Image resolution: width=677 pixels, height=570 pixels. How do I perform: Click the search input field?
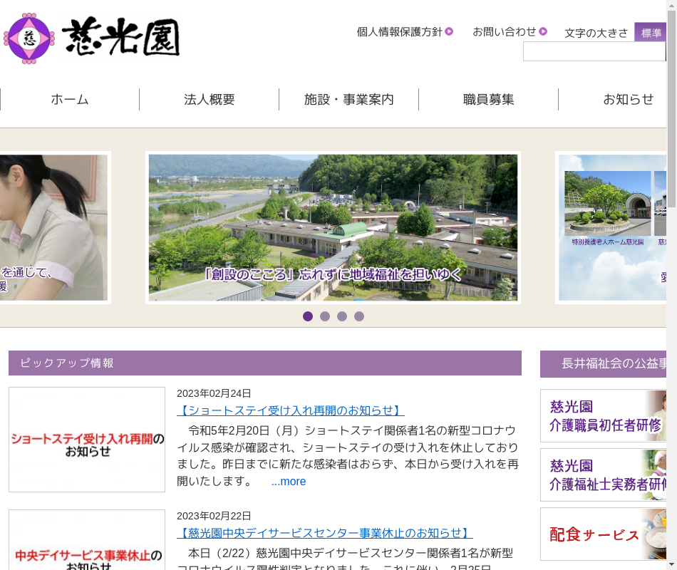[594, 51]
